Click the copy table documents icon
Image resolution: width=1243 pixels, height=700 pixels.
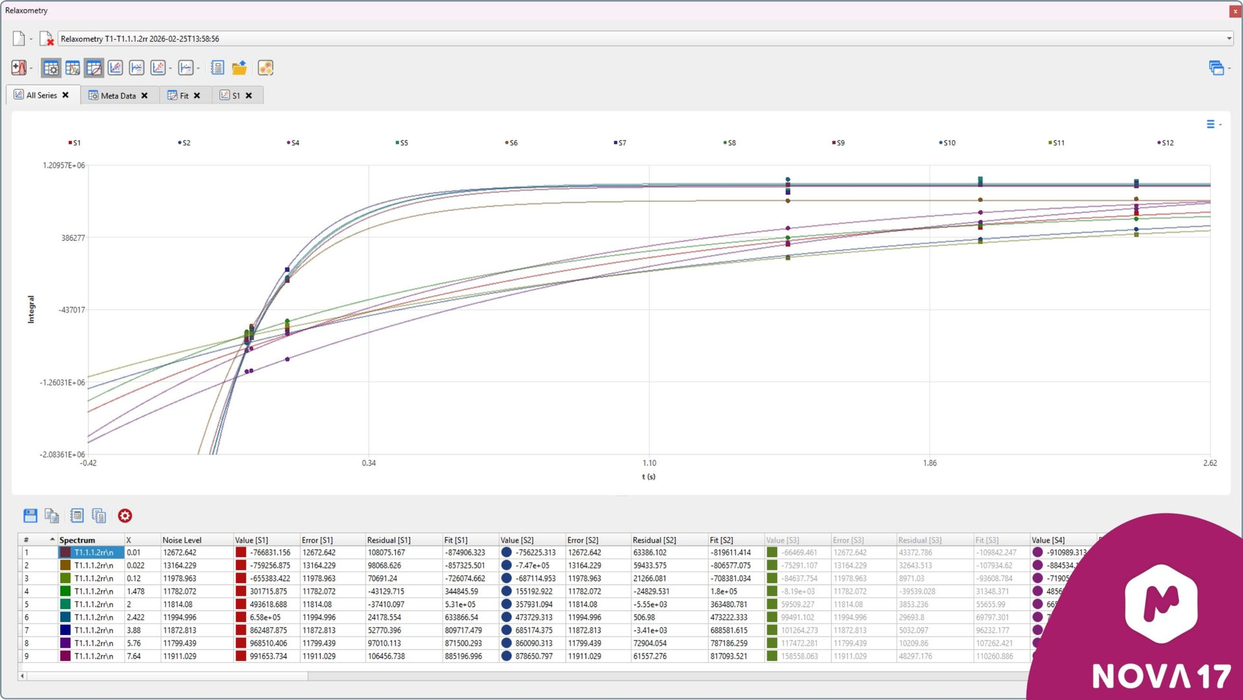click(x=52, y=515)
